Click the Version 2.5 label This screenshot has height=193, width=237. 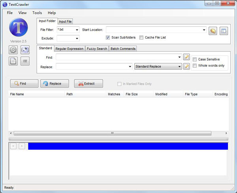click(x=18, y=41)
